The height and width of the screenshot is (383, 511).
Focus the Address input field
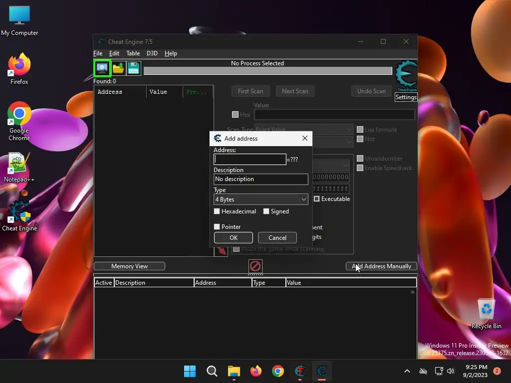point(250,159)
